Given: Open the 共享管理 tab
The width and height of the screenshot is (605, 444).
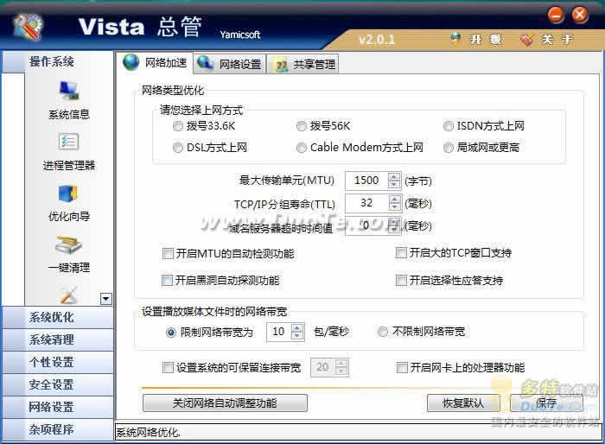Looking at the screenshot, I should pos(303,65).
